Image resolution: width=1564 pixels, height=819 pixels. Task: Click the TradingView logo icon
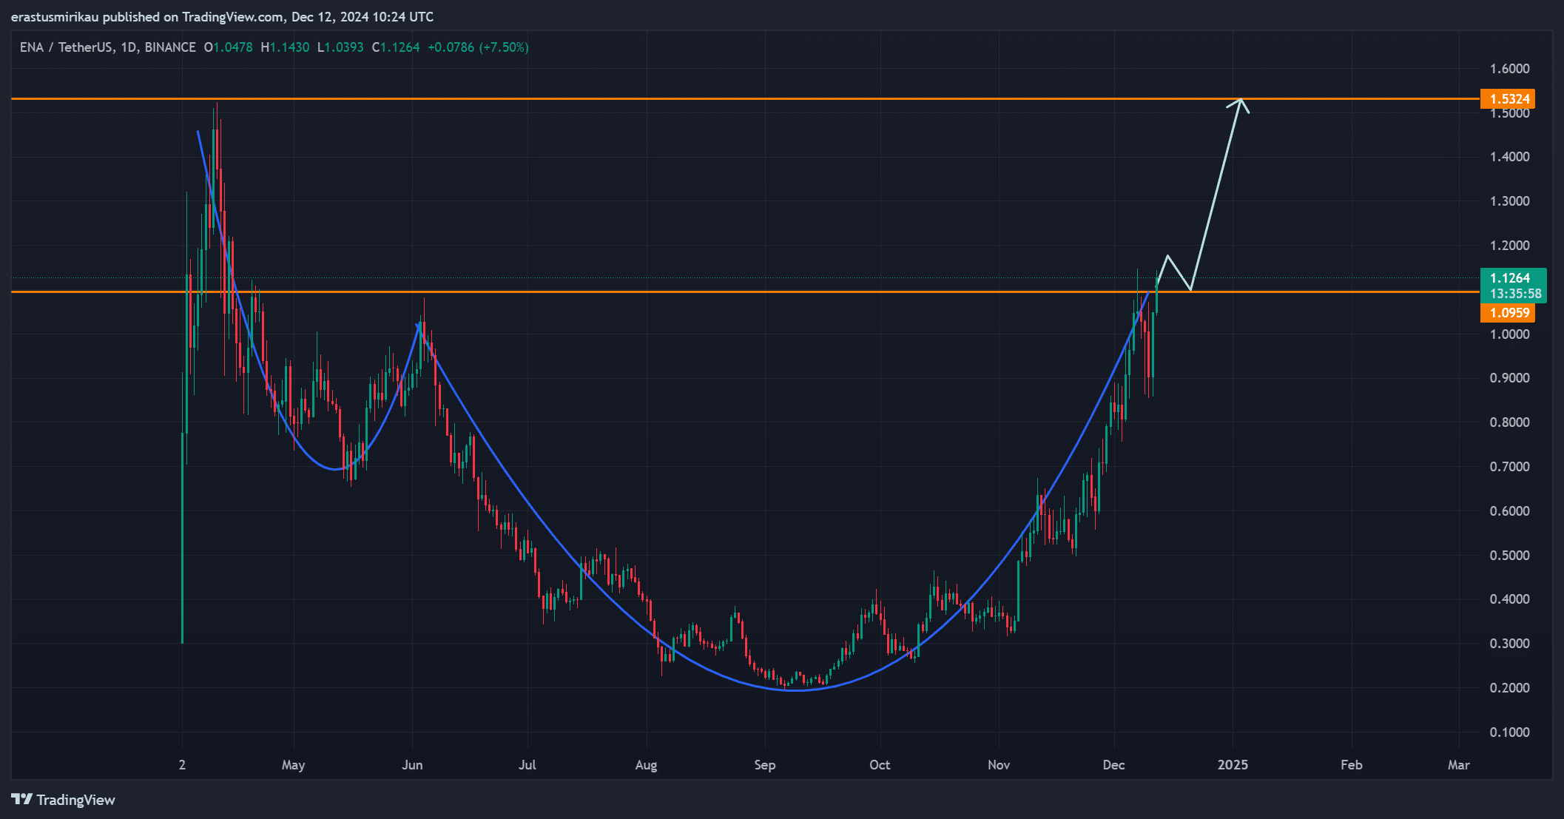(x=21, y=800)
